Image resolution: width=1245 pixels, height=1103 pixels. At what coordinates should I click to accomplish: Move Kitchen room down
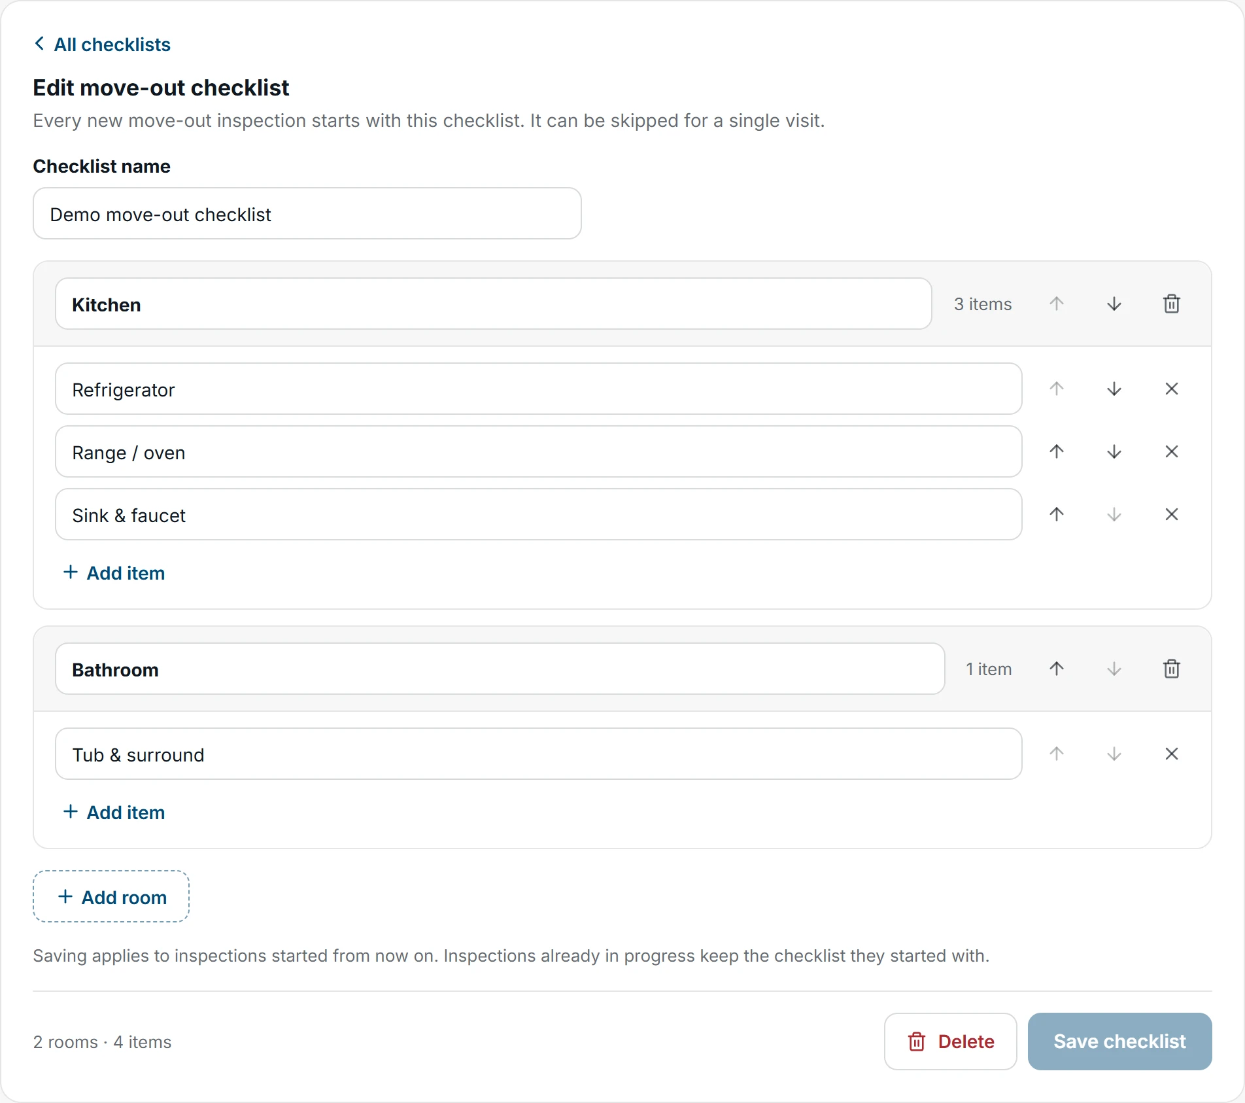[1114, 304]
